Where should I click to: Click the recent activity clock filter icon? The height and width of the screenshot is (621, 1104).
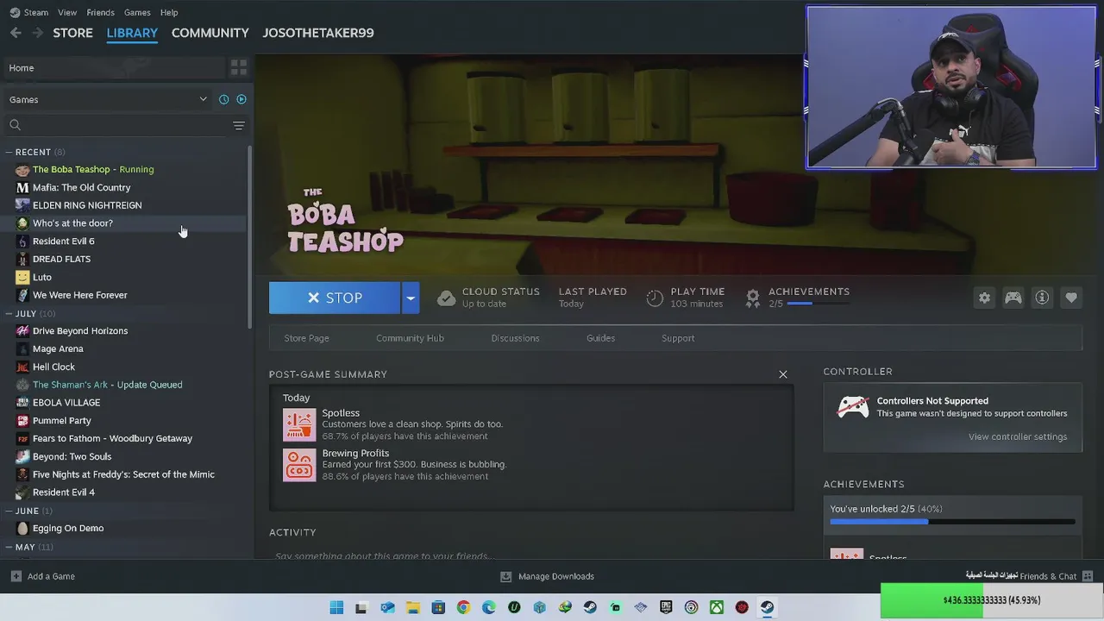click(223, 99)
